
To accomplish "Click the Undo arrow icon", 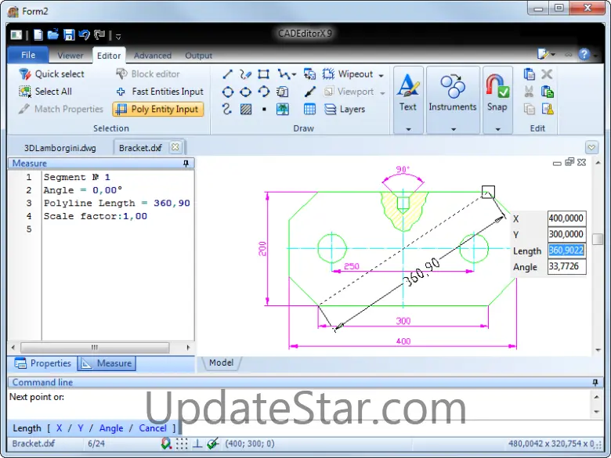I will tap(84, 35).
